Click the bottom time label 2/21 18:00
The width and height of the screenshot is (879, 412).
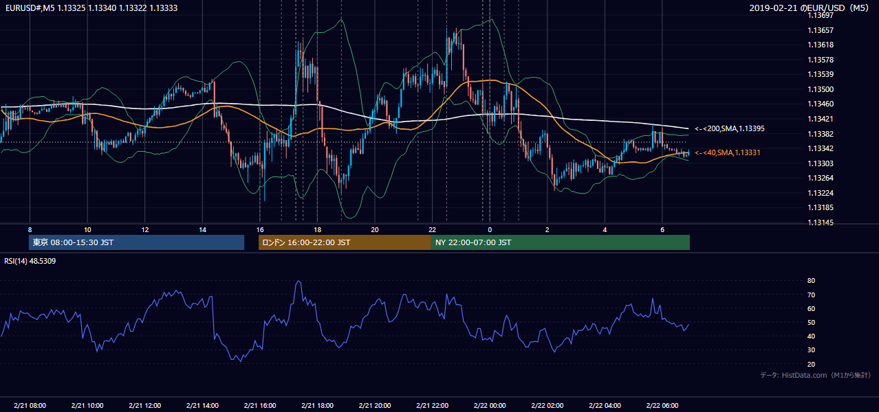(317, 406)
